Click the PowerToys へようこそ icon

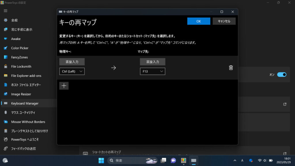6,139
